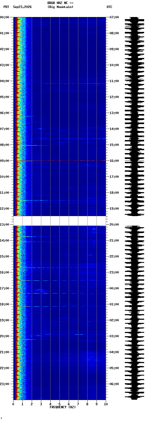
Task: Click the seismogram waveform trace beside the spectrogram
Action: (135, 208)
